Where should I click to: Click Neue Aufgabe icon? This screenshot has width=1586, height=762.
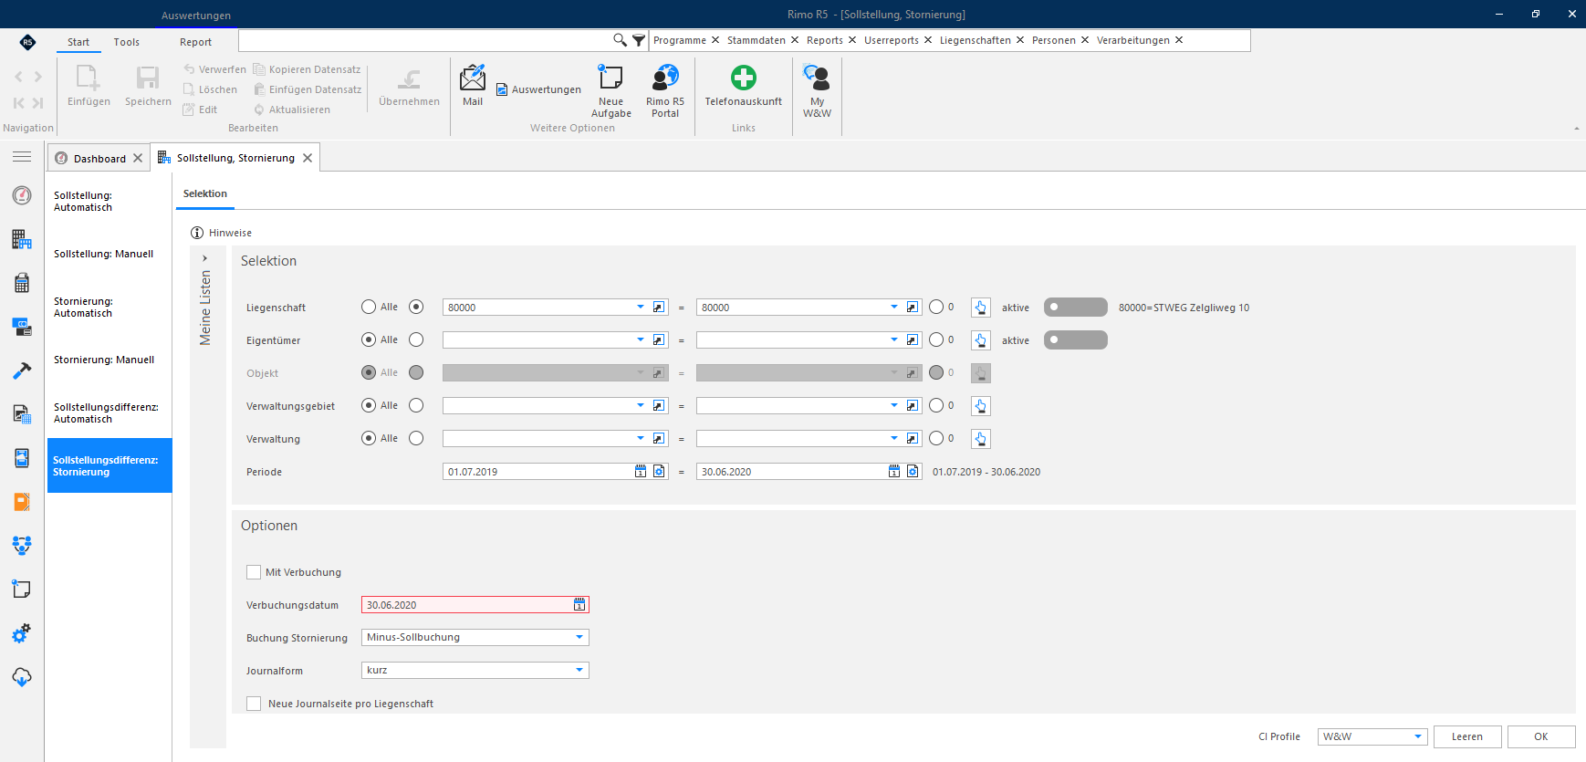[610, 90]
